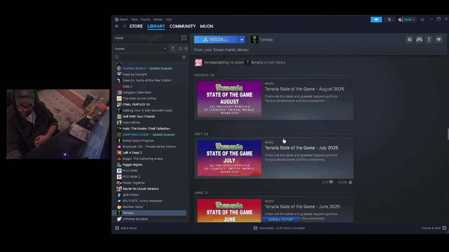Open the Friends menu
Screen dimensions: 449x252
tap(145, 20)
